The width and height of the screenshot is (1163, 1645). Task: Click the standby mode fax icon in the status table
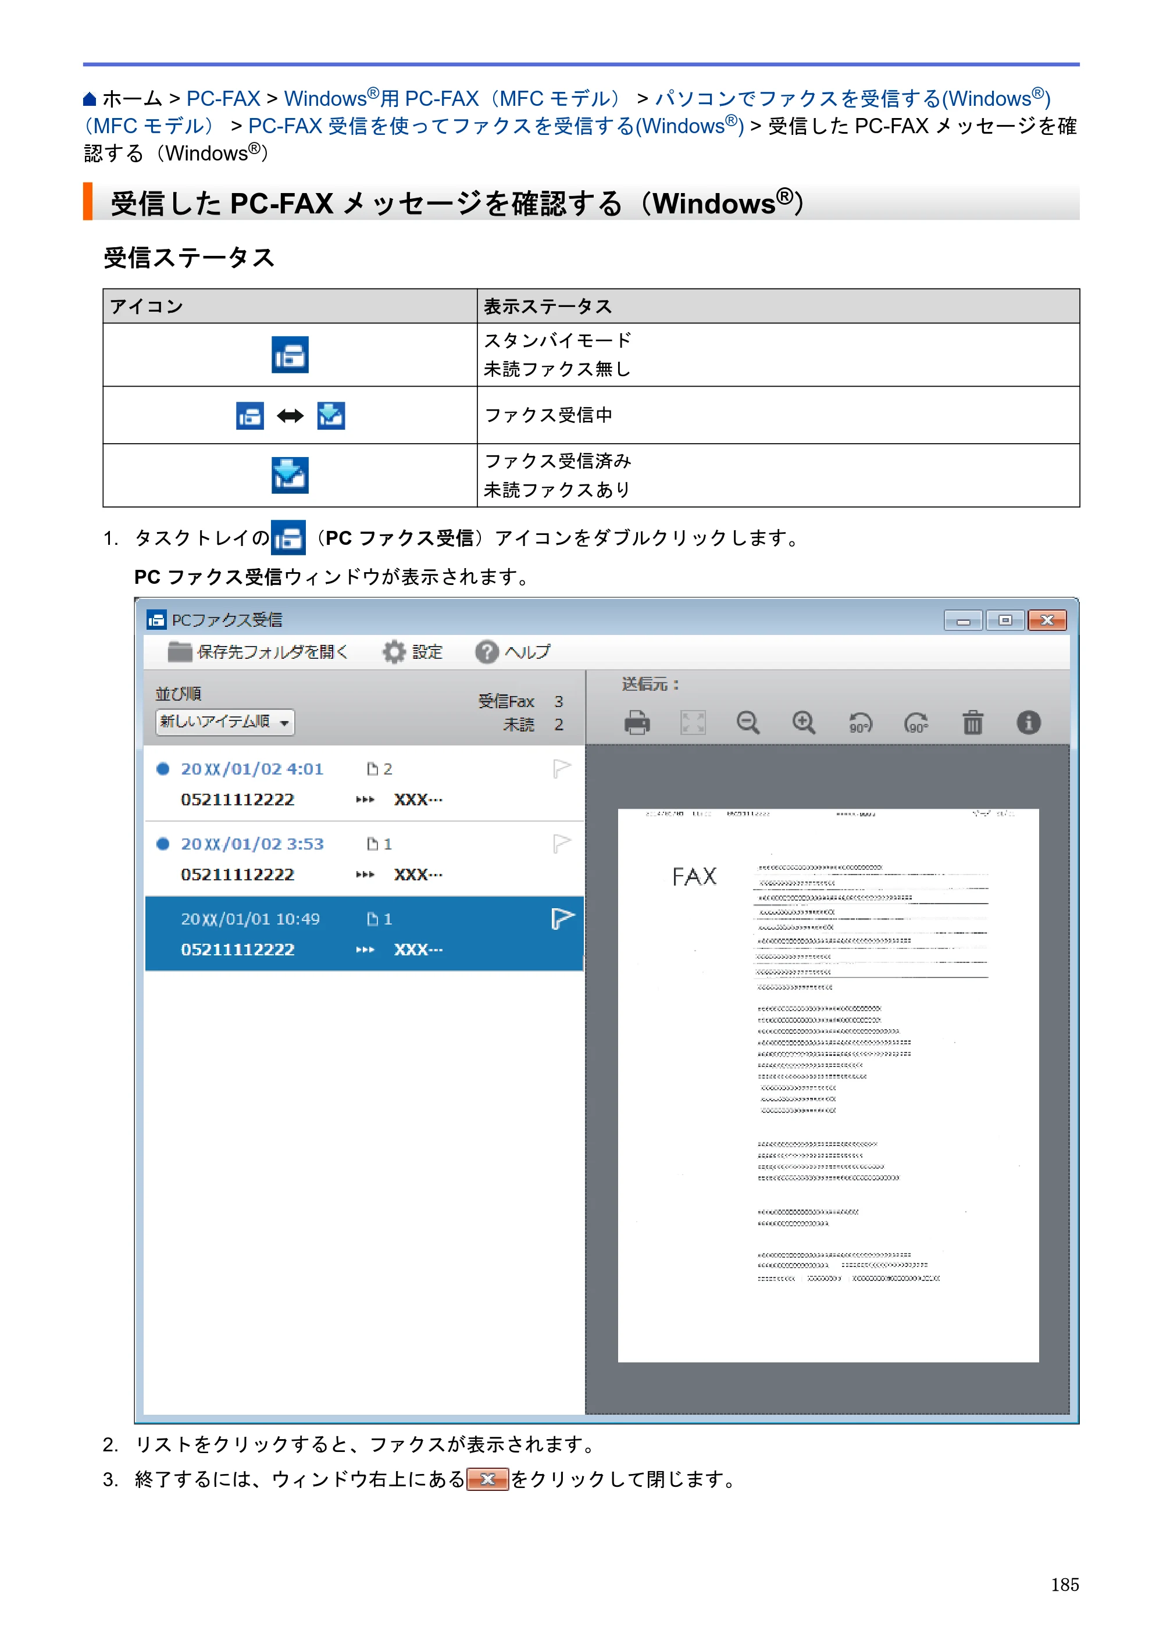(290, 355)
